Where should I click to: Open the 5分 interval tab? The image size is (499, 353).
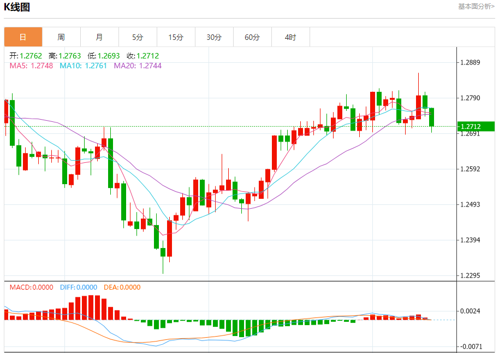(x=138, y=37)
